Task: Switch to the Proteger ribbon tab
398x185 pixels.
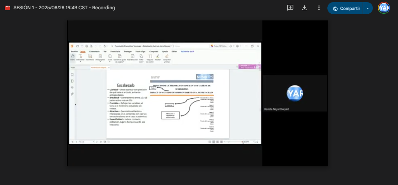Action: [x=128, y=52]
